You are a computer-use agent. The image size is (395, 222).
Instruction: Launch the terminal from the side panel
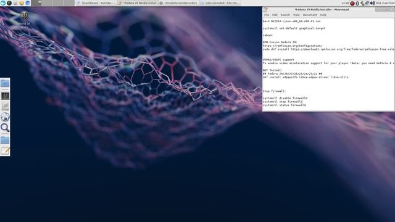5,96
